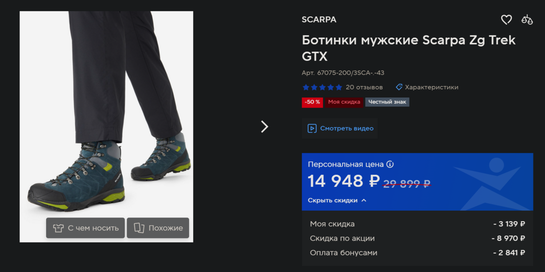Open the SCARPA brand link
Viewport: 545px width, 272px height.
click(319, 20)
